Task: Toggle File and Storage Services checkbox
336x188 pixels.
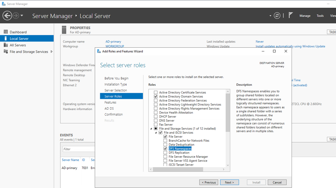Action: [156, 128]
